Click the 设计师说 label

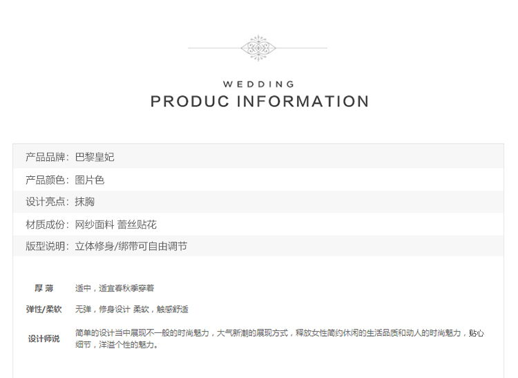(x=44, y=339)
